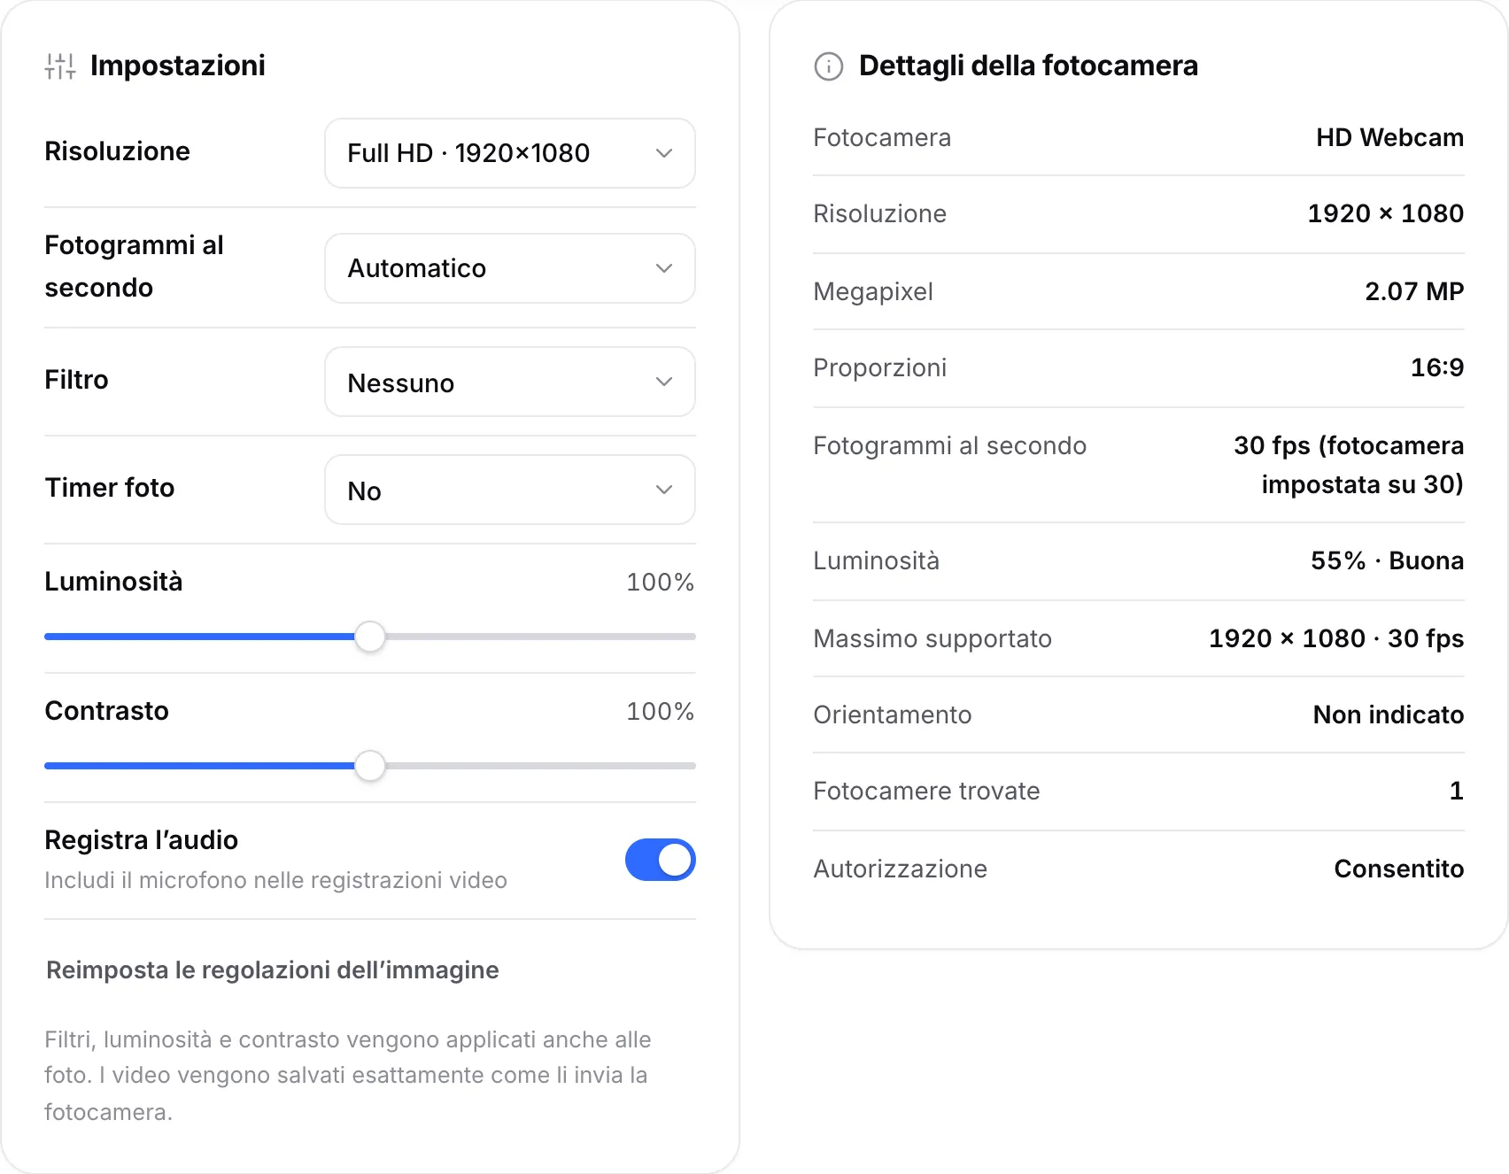Click the Includi il microfono nelle registrazioni video hint
This screenshot has width=1509, height=1174.
[276, 880]
